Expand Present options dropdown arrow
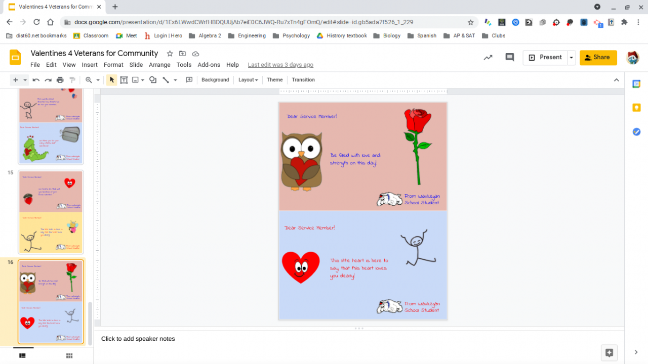Screen dimensions: 648x364 point(571,58)
